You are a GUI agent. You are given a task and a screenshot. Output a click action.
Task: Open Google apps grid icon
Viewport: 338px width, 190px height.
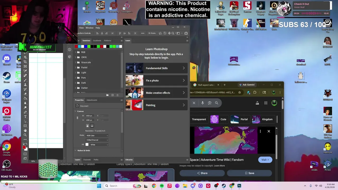pyautogui.click(x=266, y=103)
